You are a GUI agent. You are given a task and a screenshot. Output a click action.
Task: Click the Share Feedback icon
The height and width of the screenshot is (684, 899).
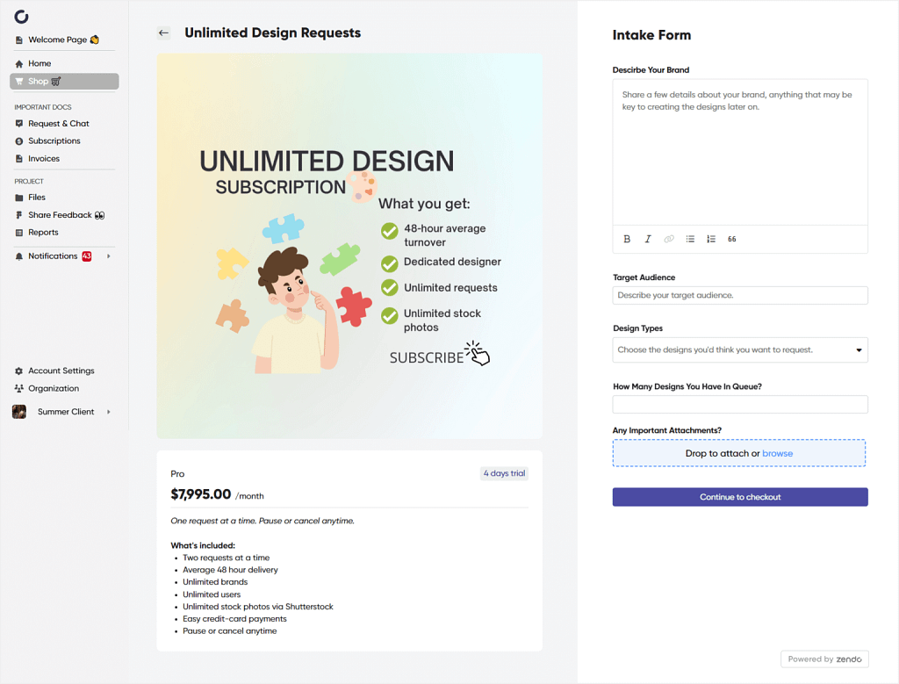pos(19,215)
